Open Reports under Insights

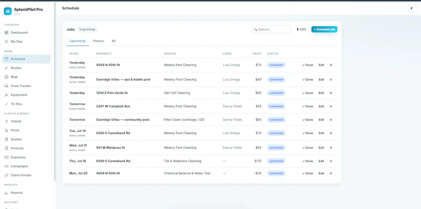tap(26, 193)
